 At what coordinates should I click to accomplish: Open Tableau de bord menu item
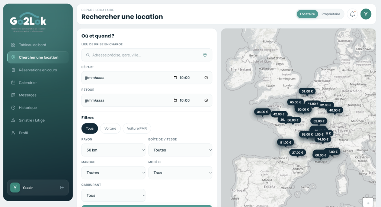[x=38, y=45]
